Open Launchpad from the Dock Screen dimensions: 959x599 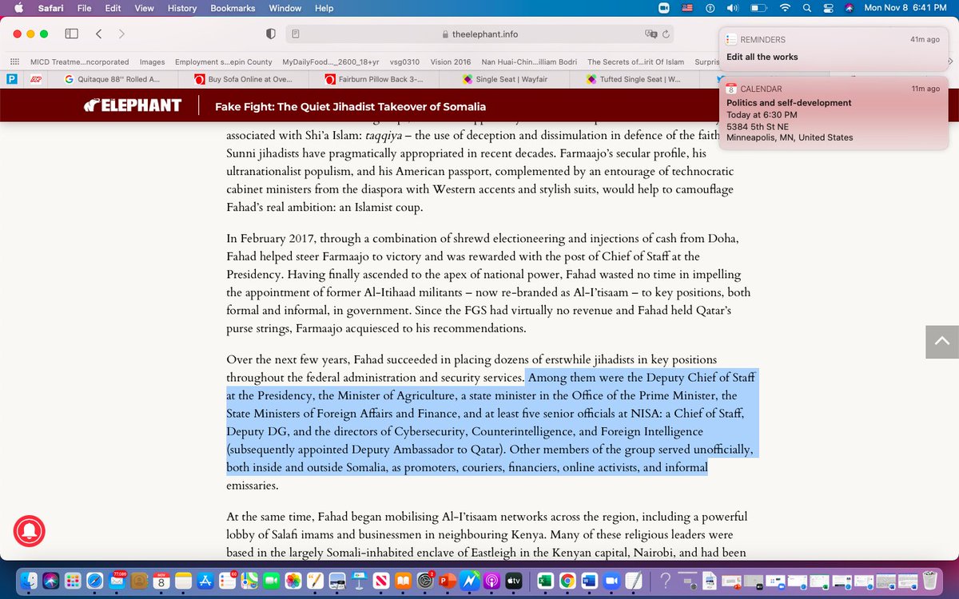(x=73, y=581)
